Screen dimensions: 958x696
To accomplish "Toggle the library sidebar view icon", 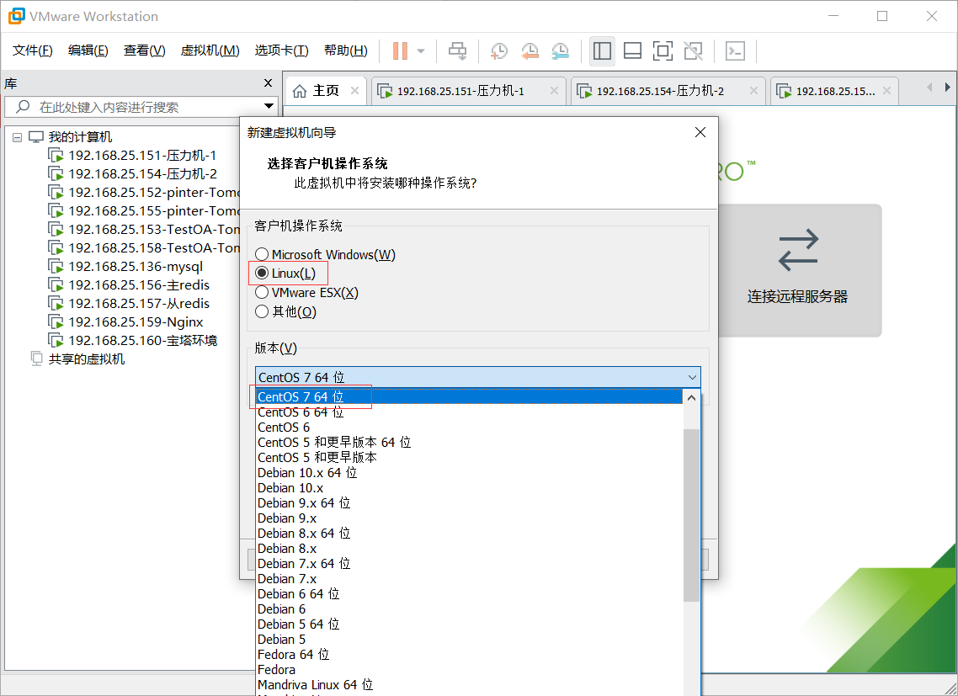I will pyautogui.click(x=602, y=50).
